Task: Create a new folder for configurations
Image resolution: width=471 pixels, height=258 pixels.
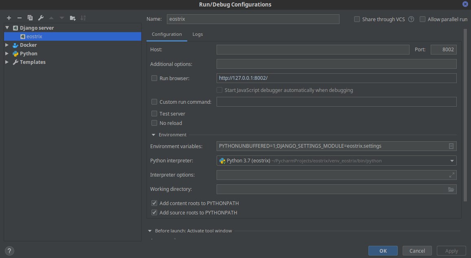Action: [73, 18]
